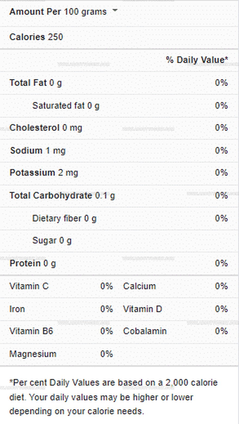239x424 pixels.
Task: Click the Amount Per 100 grams label
Action: coord(58,12)
